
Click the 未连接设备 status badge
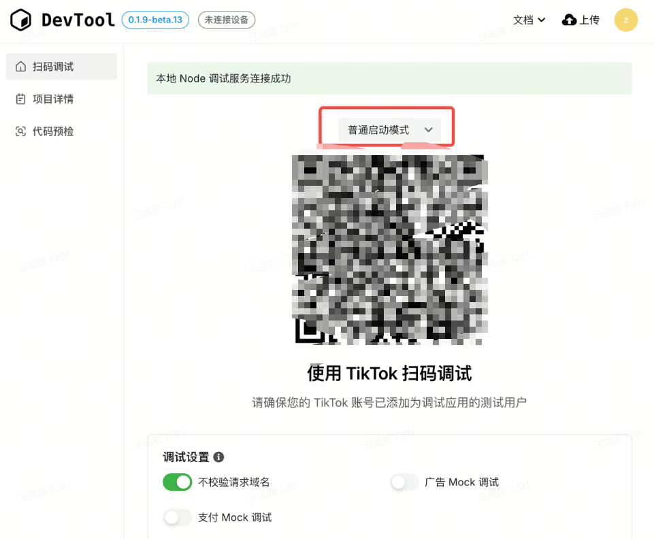click(227, 20)
